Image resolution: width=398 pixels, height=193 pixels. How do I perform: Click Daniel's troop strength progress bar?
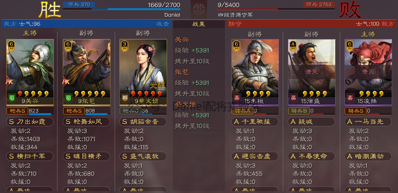coord(122,9)
